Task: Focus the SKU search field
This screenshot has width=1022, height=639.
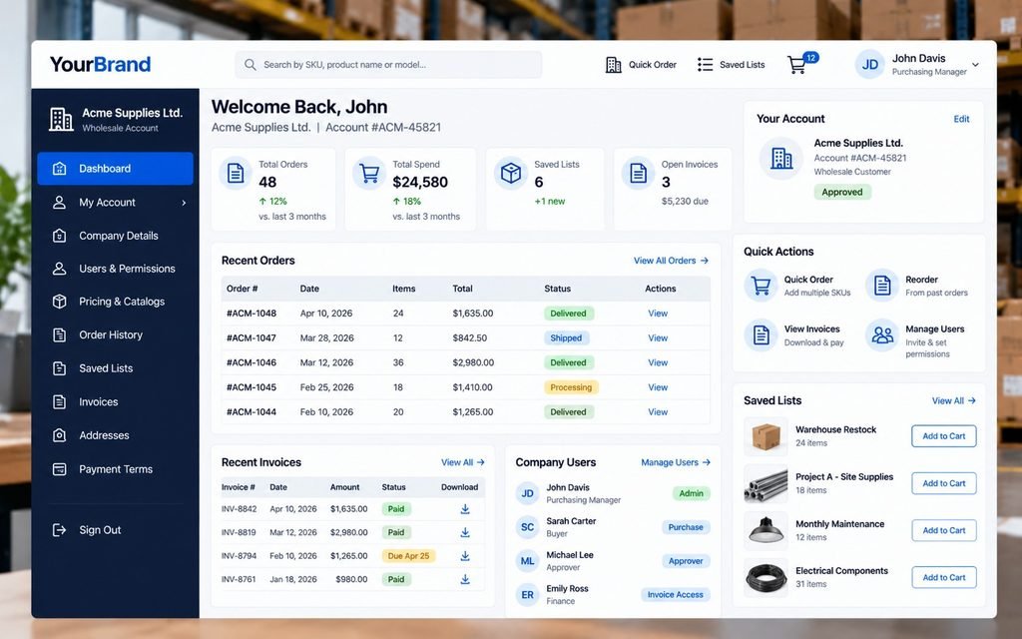Action: (388, 65)
